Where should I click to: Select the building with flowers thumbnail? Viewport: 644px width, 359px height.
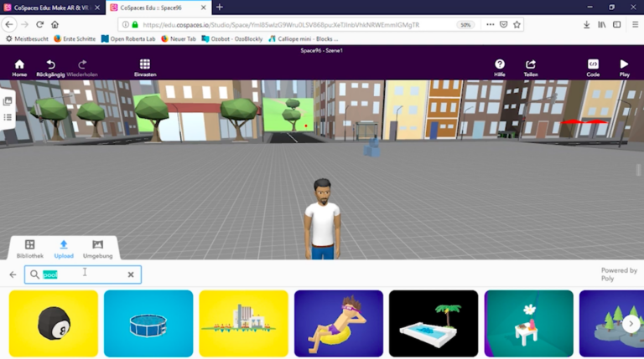(x=243, y=323)
